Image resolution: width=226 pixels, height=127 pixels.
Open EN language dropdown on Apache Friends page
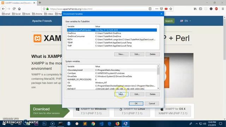pyautogui.click(x=186, y=21)
